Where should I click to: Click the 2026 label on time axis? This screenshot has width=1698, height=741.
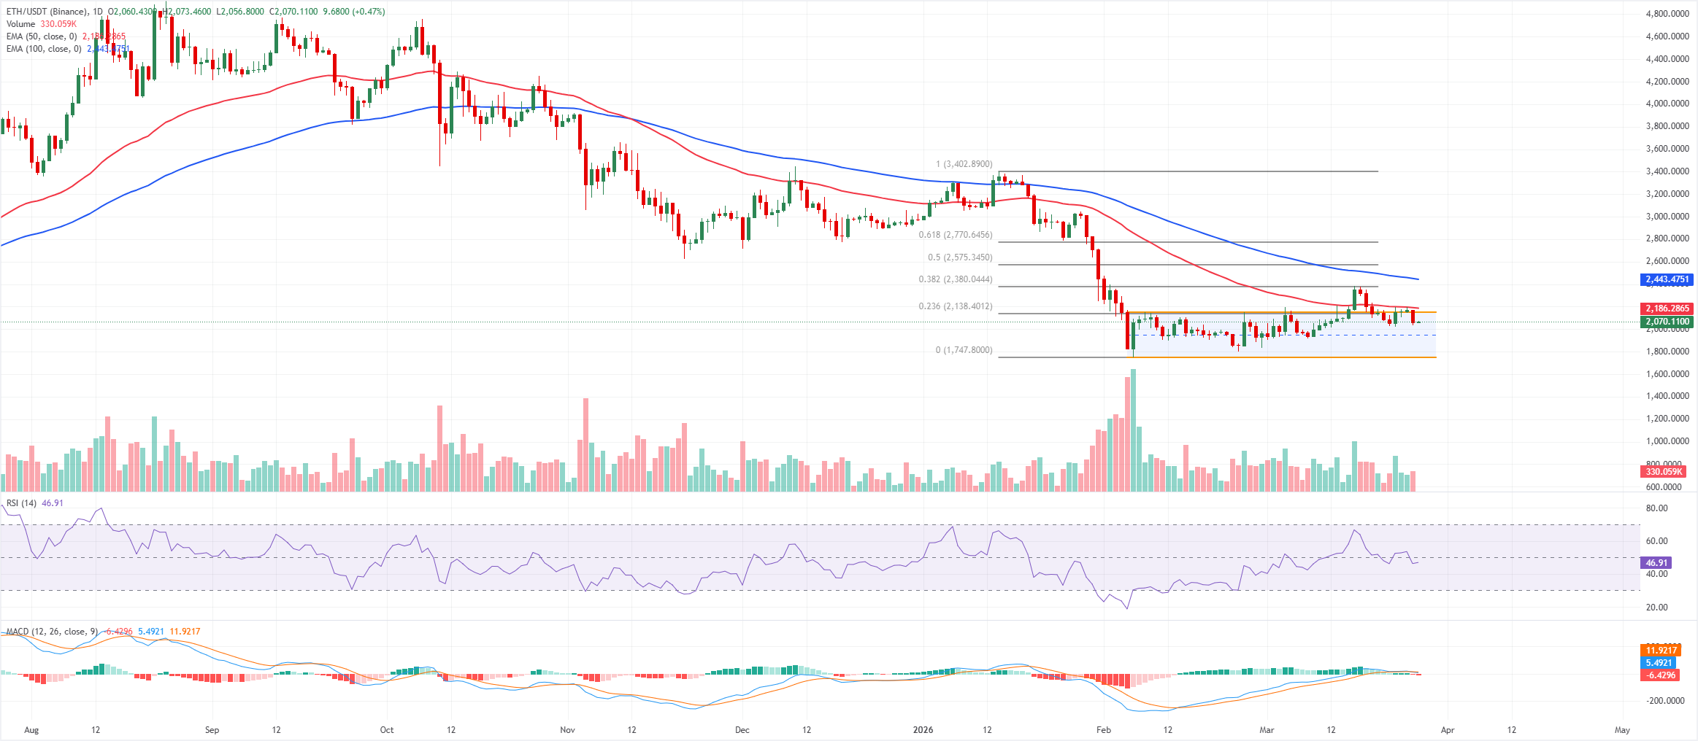pyautogui.click(x=923, y=730)
